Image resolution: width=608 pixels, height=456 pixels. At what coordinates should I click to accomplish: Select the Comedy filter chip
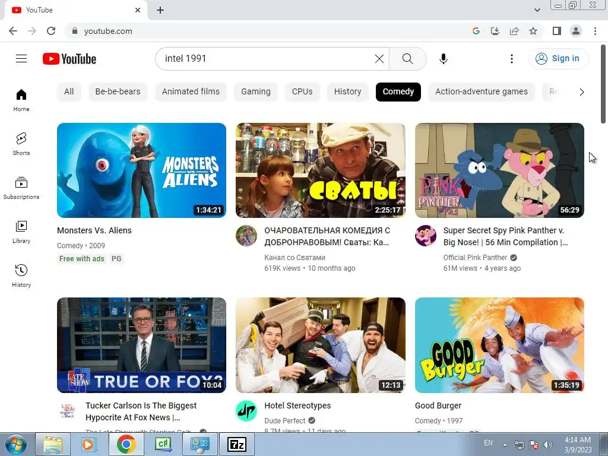pos(398,92)
